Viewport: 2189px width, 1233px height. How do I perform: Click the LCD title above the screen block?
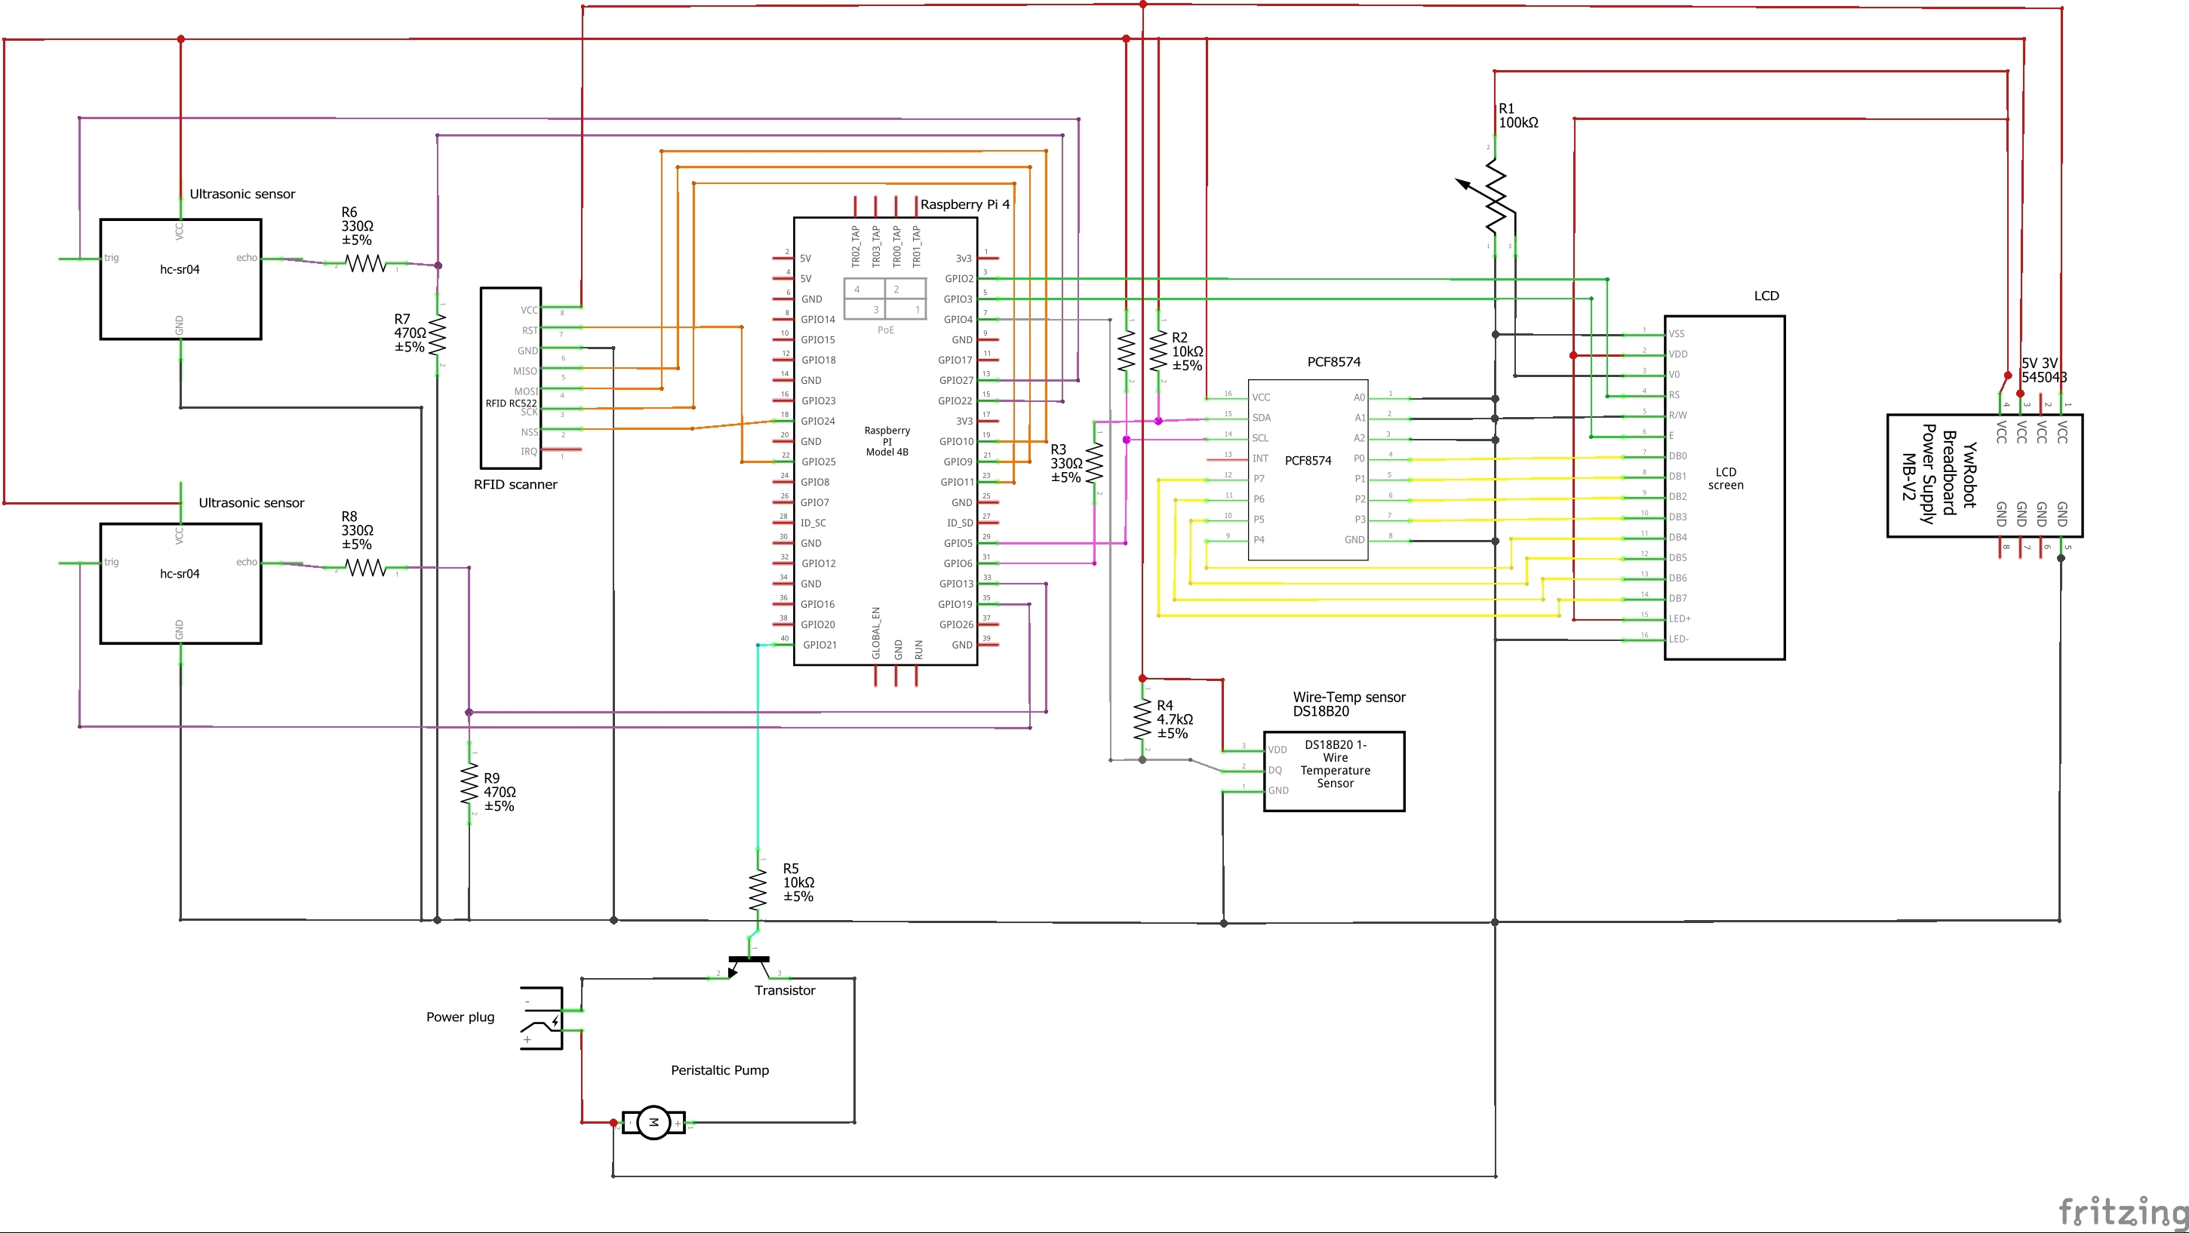click(x=1766, y=296)
